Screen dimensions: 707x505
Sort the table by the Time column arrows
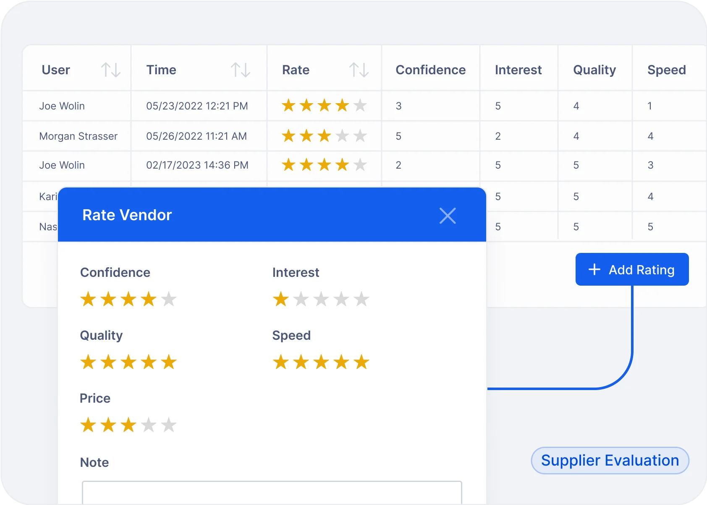(x=241, y=70)
